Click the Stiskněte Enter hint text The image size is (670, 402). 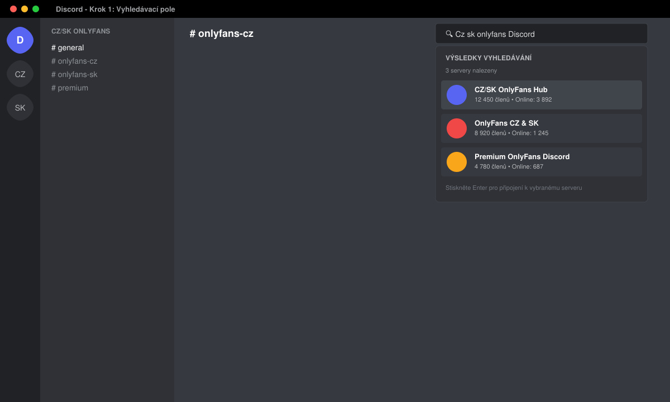(514, 188)
